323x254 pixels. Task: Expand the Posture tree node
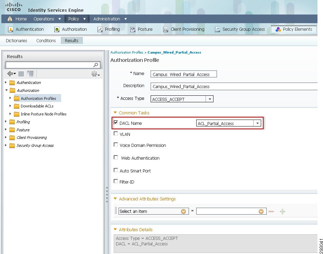(6, 129)
